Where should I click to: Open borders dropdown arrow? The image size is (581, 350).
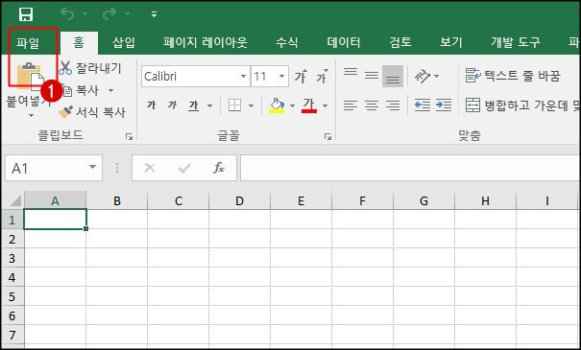click(252, 105)
